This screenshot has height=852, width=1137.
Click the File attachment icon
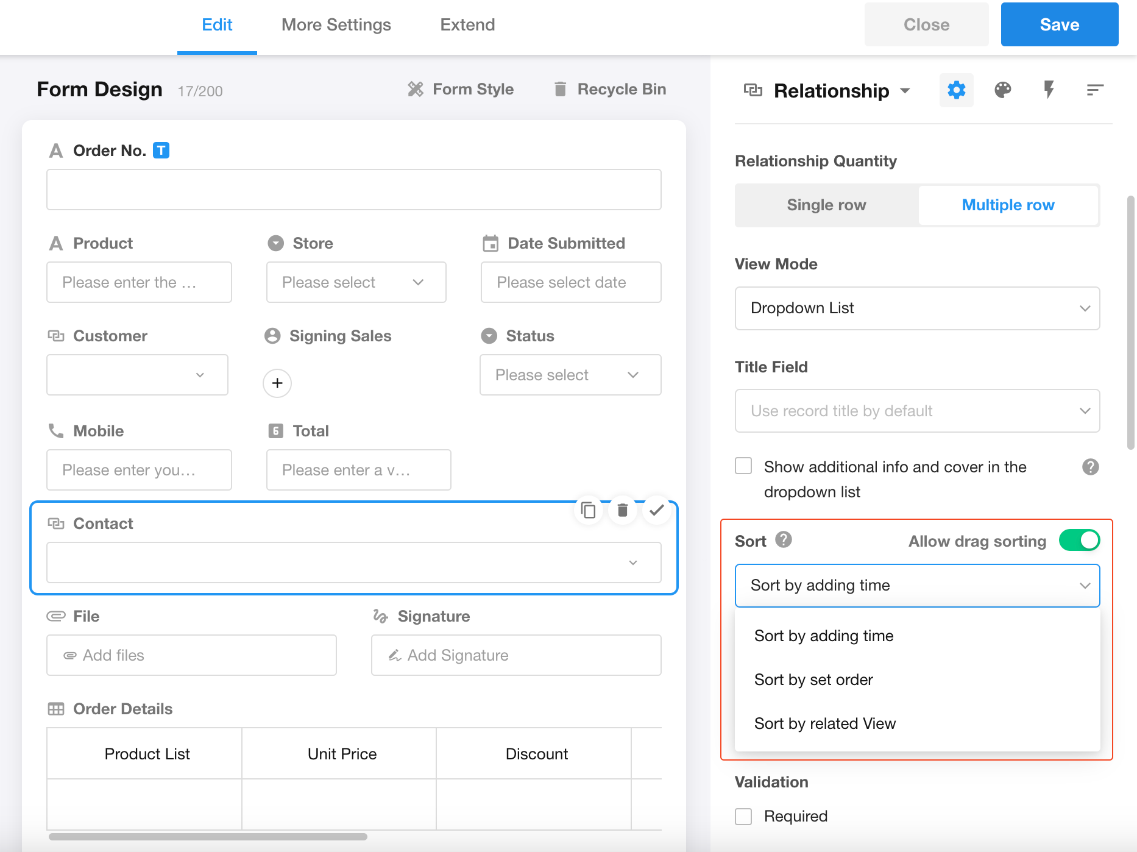coord(56,616)
